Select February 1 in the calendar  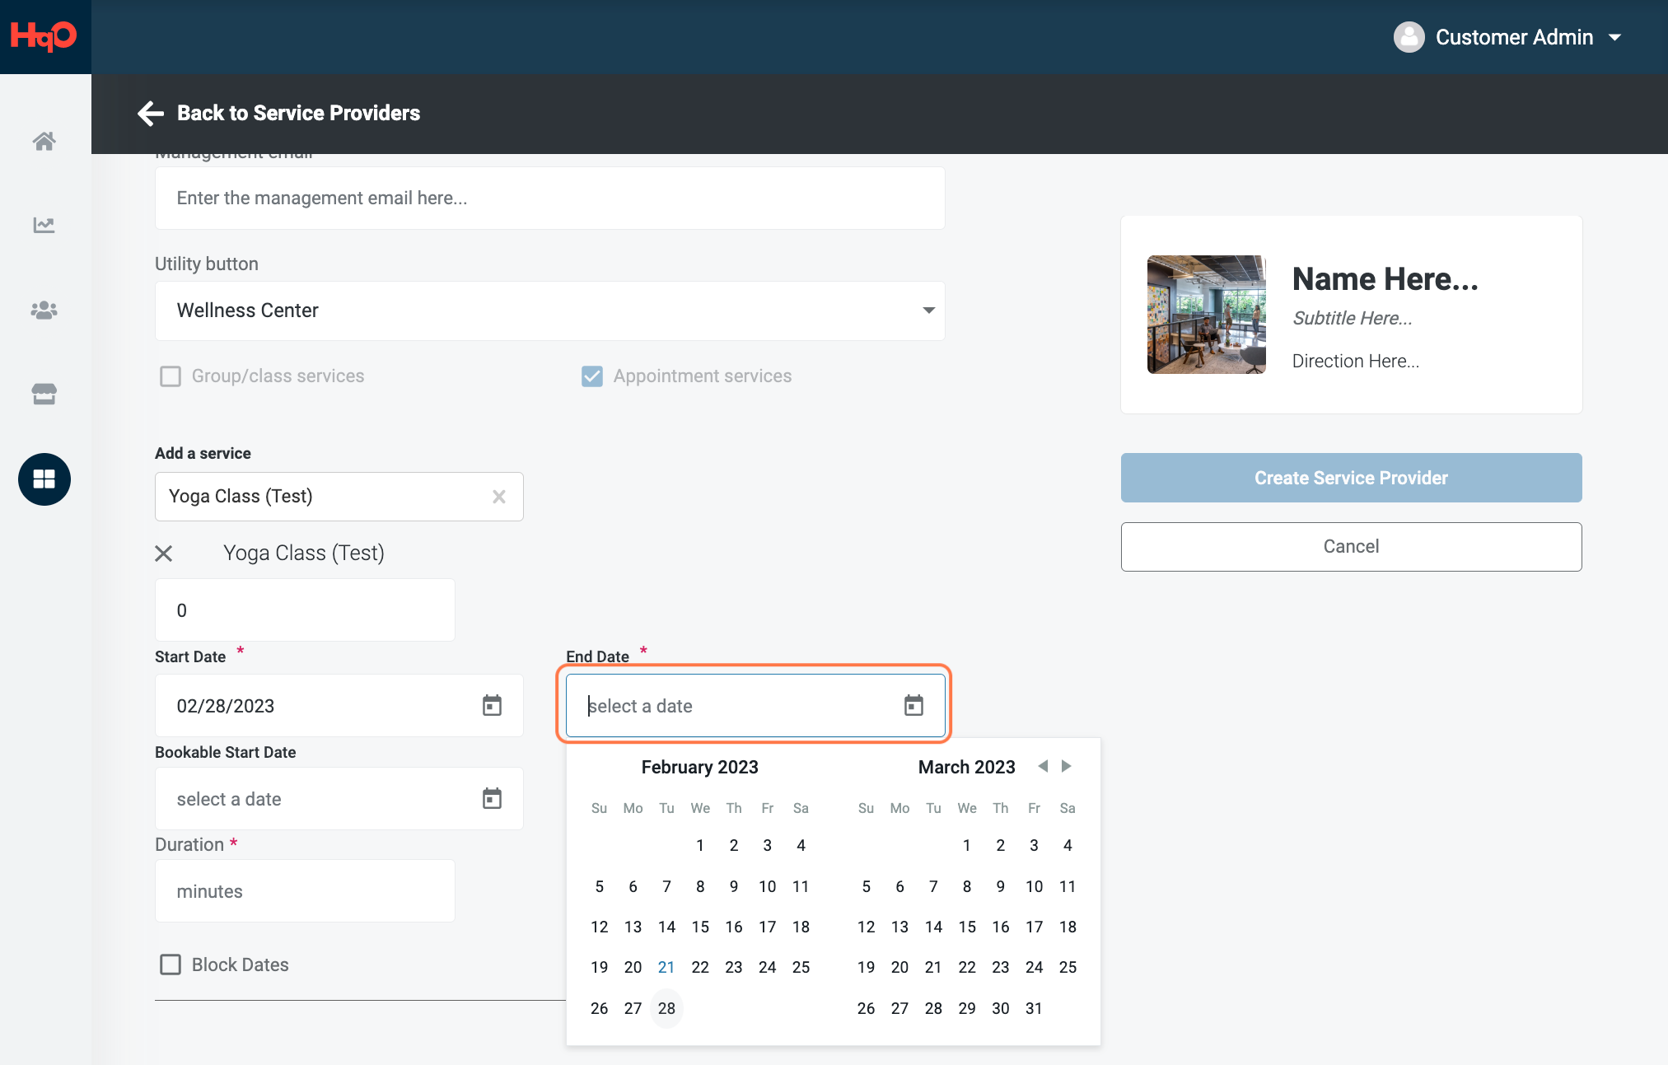700,845
